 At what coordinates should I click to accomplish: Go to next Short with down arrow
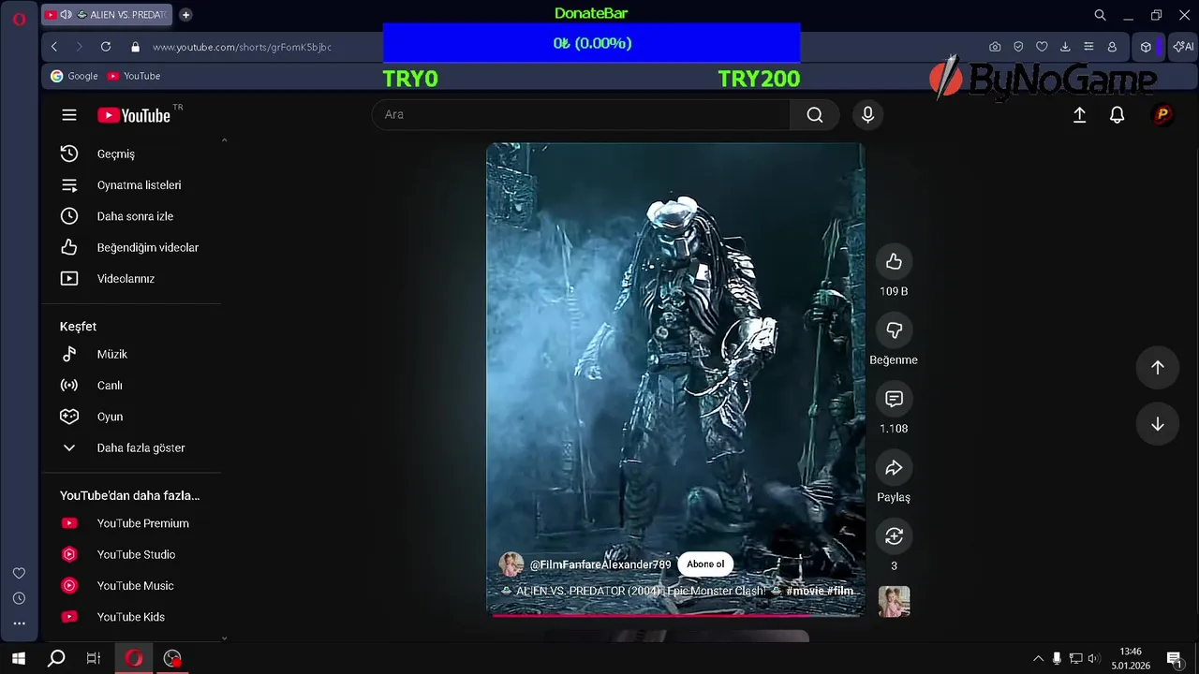pos(1158,424)
